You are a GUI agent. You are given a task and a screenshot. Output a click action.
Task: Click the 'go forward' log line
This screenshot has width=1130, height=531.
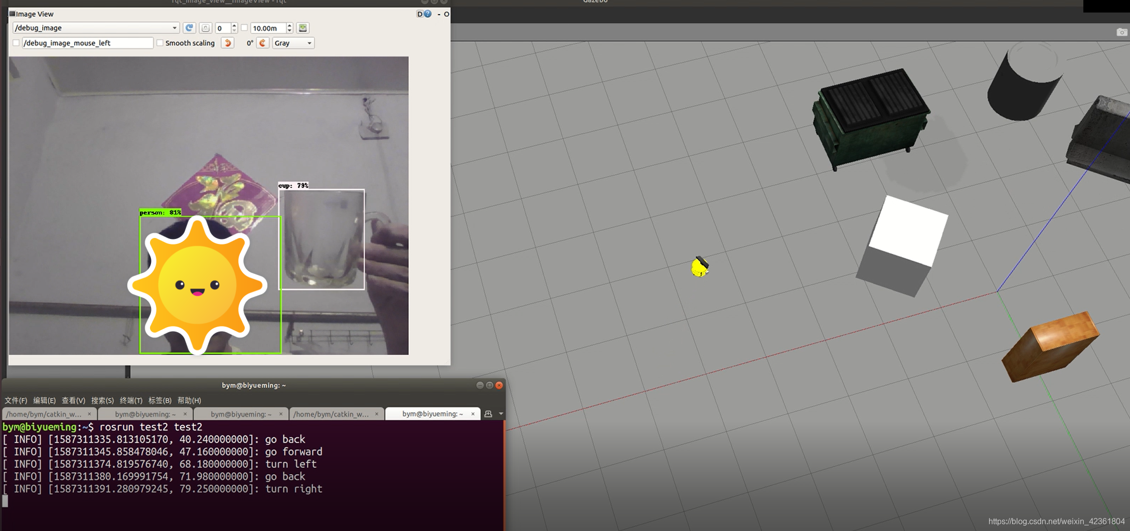(x=163, y=452)
